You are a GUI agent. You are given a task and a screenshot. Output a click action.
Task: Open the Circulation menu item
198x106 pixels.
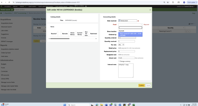tap(8, 6)
